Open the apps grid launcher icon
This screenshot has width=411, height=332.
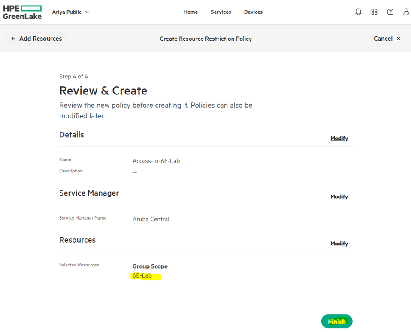point(374,12)
